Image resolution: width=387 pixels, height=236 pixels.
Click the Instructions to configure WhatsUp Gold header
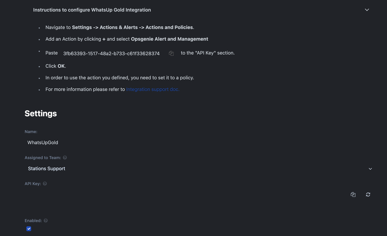[x=92, y=9]
